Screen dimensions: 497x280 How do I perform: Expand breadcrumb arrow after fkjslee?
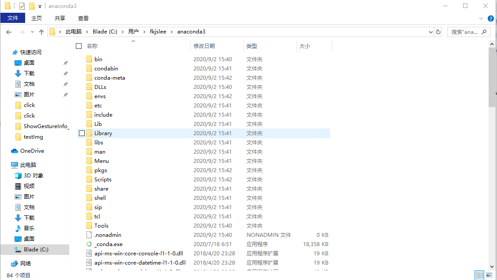pyautogui.click(x=172, y=32)
